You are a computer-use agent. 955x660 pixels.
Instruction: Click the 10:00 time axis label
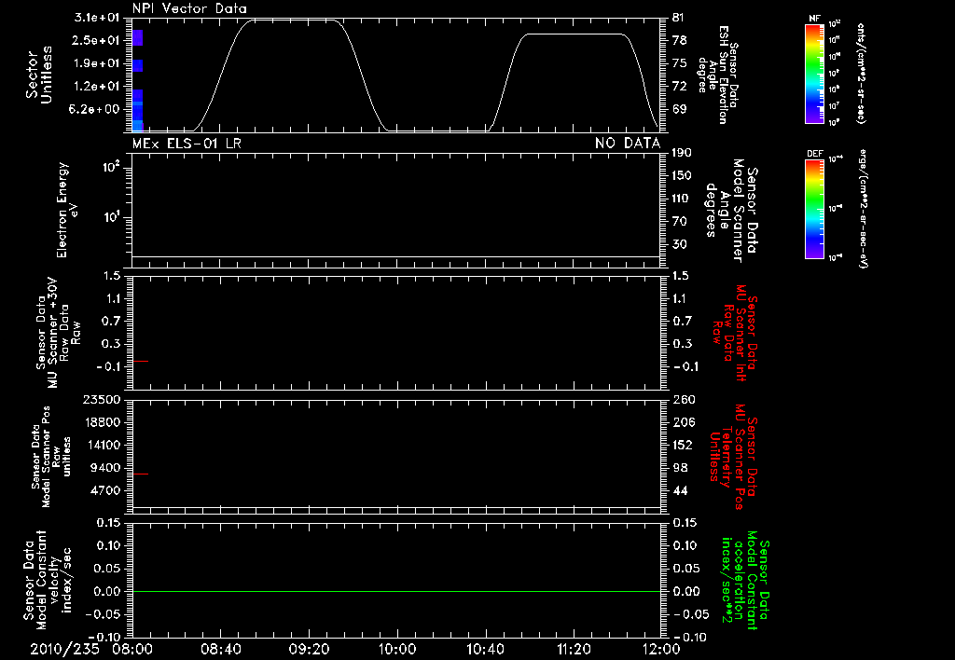(397, 649)
